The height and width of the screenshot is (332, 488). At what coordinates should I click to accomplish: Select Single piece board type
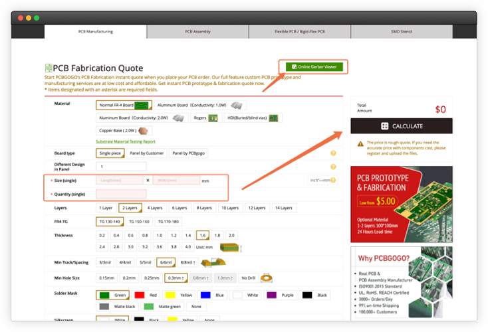coord(110,153)
